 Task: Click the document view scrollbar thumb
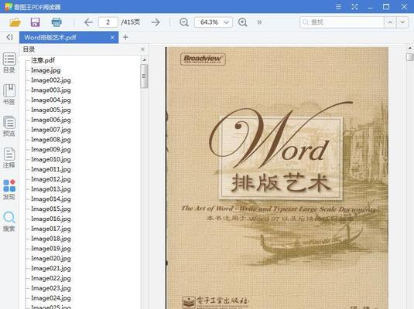click(x=409, y=57)
